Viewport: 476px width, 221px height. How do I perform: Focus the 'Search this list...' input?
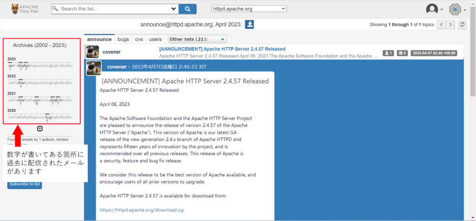(x=115, y=9)
